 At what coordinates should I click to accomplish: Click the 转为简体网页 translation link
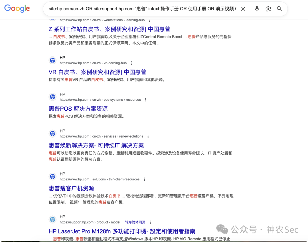135,222
